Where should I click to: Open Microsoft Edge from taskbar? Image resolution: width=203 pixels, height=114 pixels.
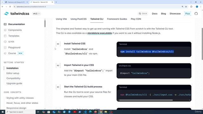pyautogui.click(x=90, y=112)
